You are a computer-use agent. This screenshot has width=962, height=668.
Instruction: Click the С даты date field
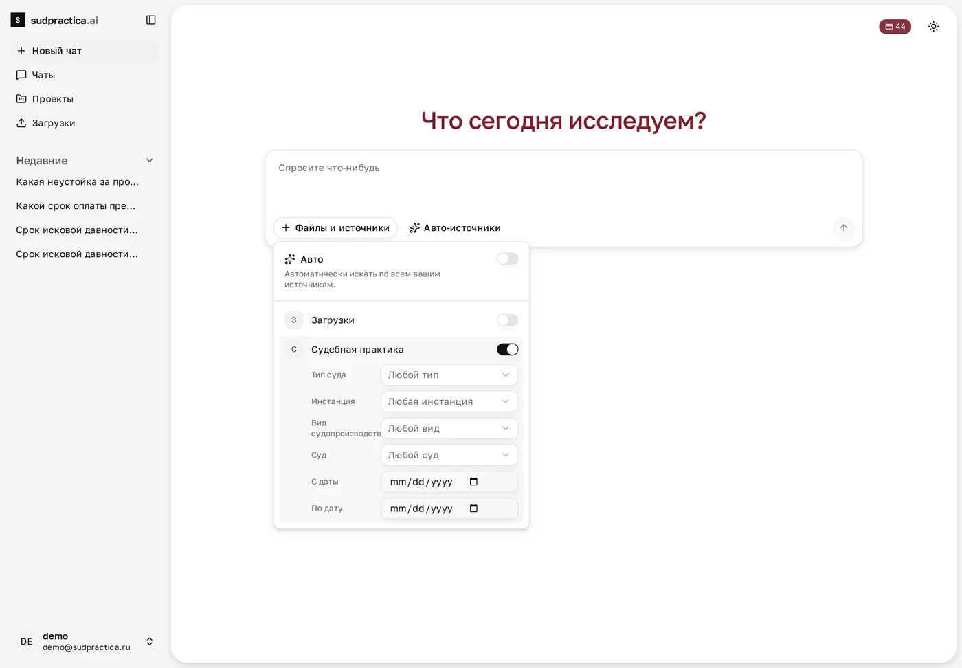[449, 482]
